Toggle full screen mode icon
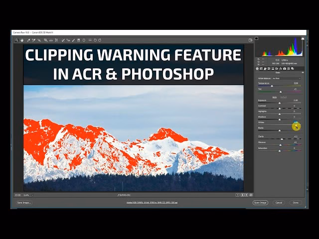Image resolution: width=319 pixels, height=239 pixels. tap(250, 40)
